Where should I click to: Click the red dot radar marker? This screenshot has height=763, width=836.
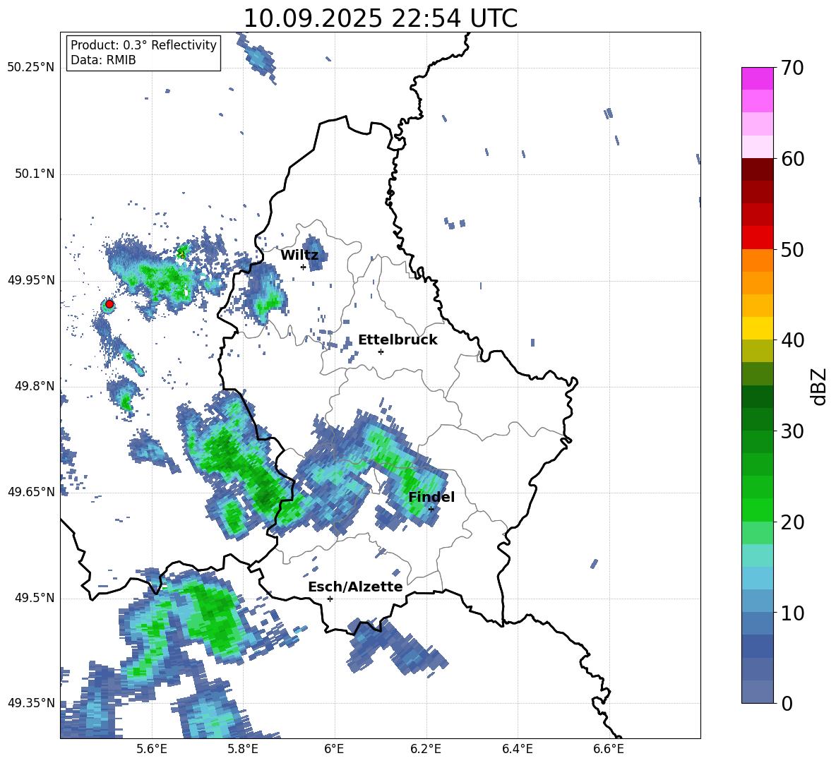(109, 304)
